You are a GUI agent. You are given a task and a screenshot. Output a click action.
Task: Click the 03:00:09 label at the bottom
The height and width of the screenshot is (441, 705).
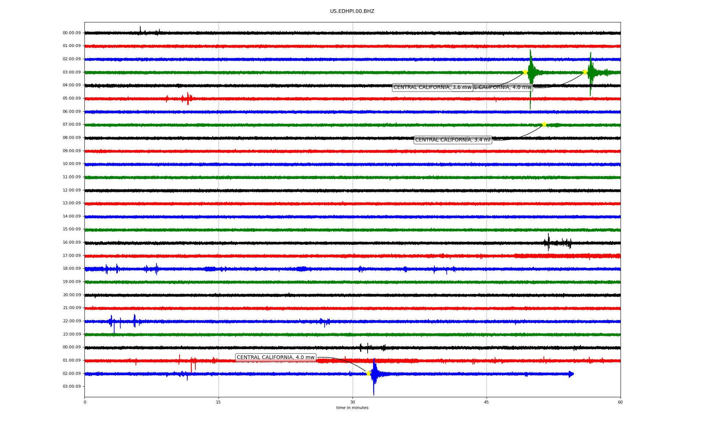pyautogui.click(x=72, y=387)
